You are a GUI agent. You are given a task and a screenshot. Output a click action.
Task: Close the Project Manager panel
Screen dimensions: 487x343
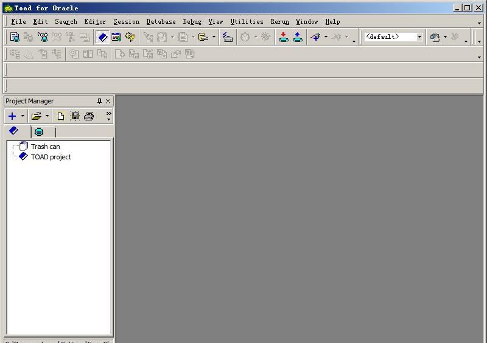(108, 101)
